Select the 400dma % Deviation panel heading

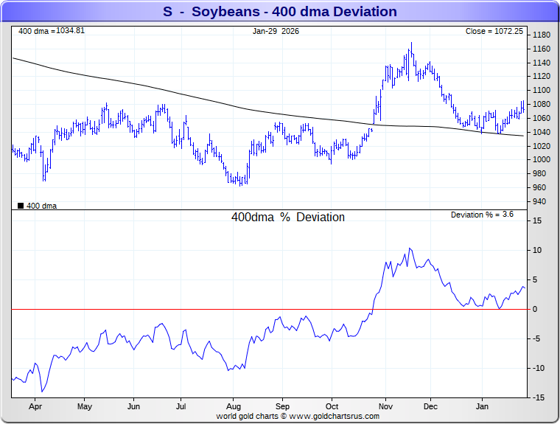click(288, 218)
